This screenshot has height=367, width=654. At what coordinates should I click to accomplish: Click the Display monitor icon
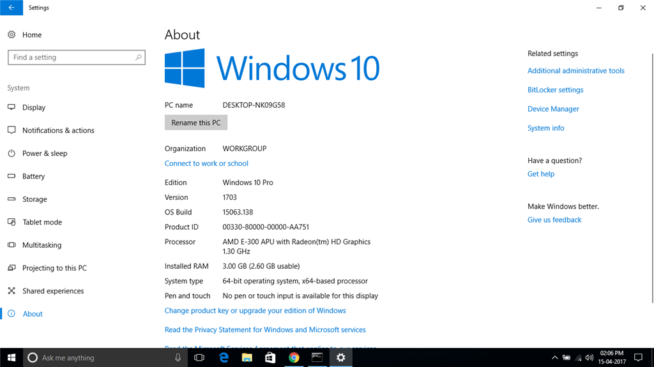point(11,107)
